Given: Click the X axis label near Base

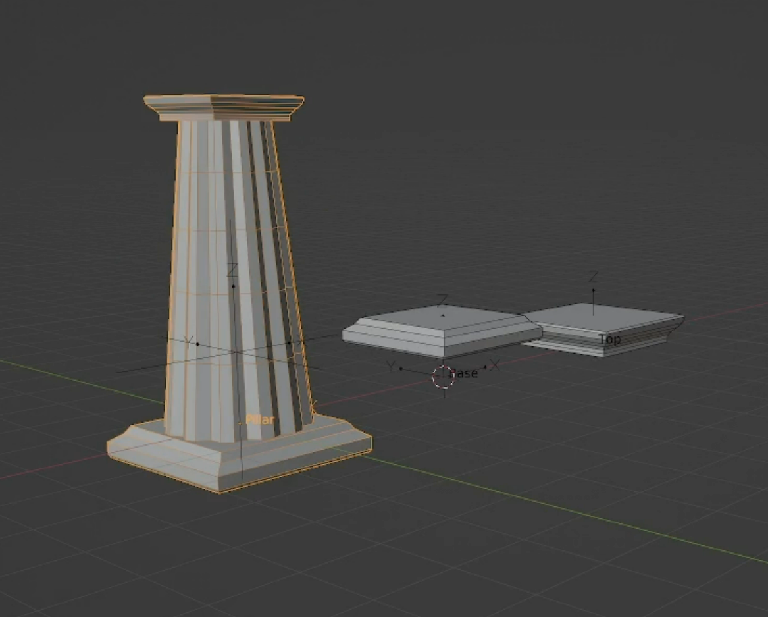Looking at the screenshot, I should 495,365.
